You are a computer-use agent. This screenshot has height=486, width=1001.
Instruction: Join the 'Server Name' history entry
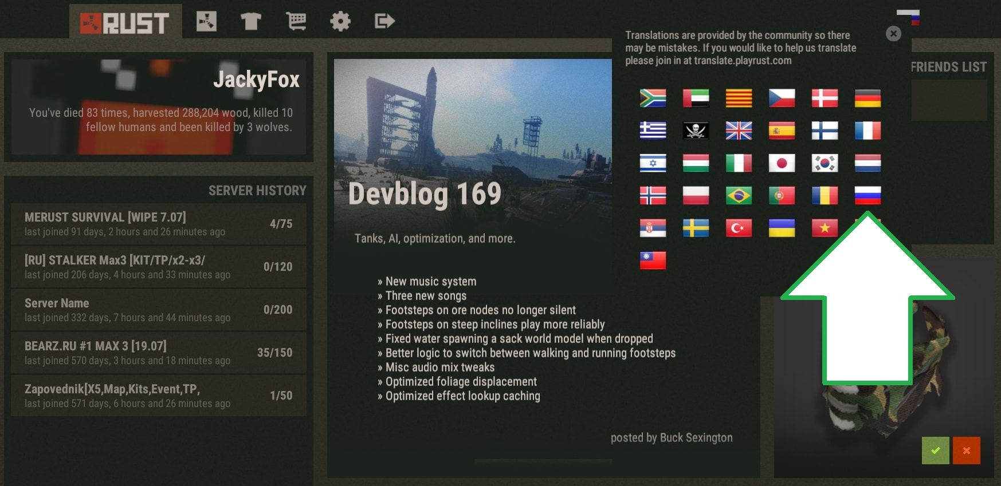point(159,310)
